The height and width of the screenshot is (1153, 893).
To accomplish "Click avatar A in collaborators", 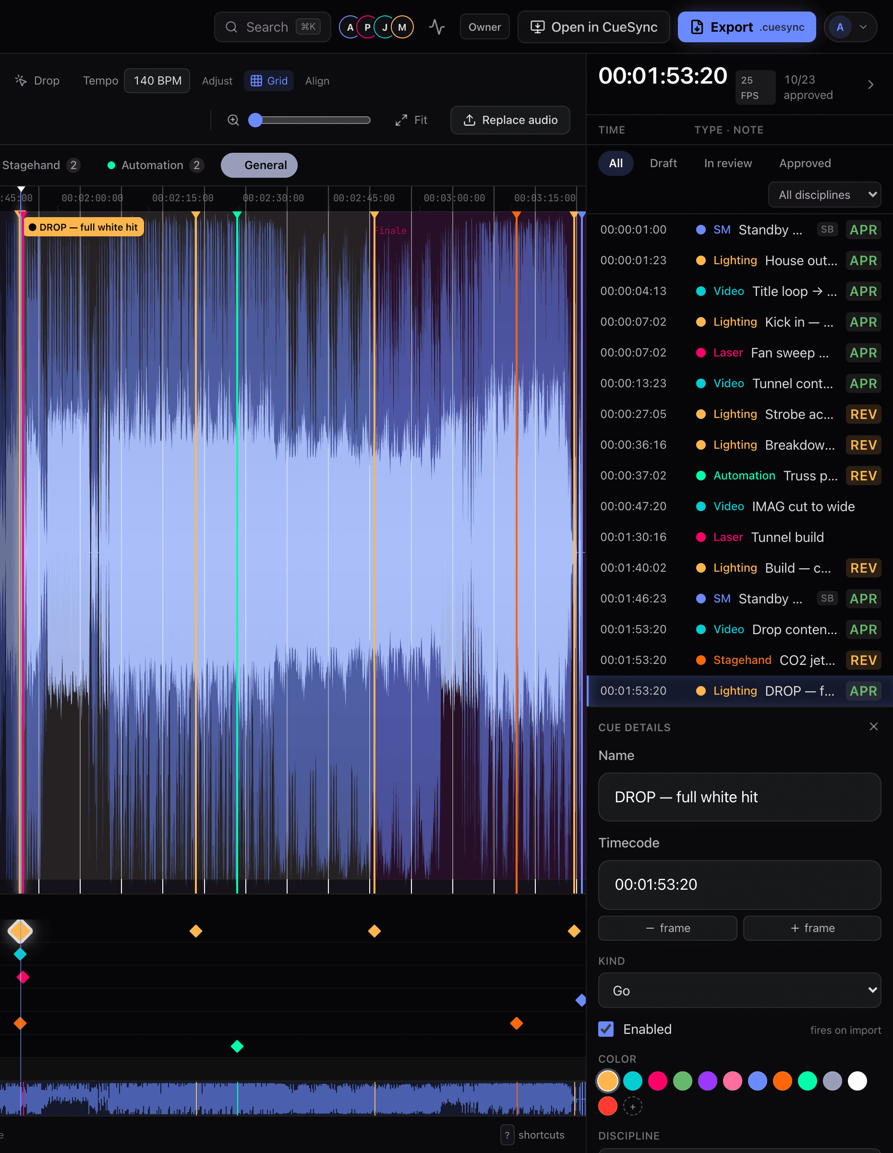I will (350, 27).
